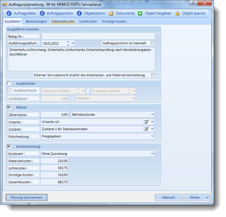Uncheck the Kostenrechnung checkbox
This screenshot has width=226, height=217.
point(9,146)
